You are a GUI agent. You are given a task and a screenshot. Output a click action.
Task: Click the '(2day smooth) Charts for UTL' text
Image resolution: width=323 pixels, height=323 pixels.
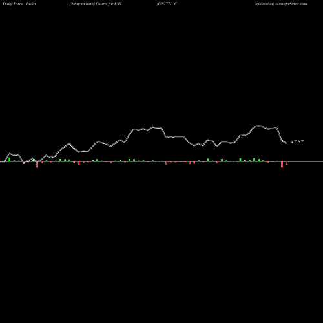pyautogui.click(x=96, y=4)
